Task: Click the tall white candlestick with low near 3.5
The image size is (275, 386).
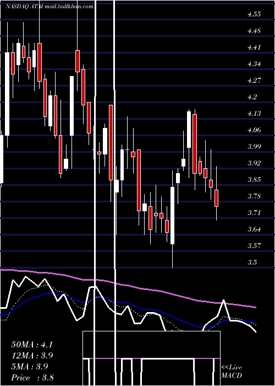Action: [172, 216]
